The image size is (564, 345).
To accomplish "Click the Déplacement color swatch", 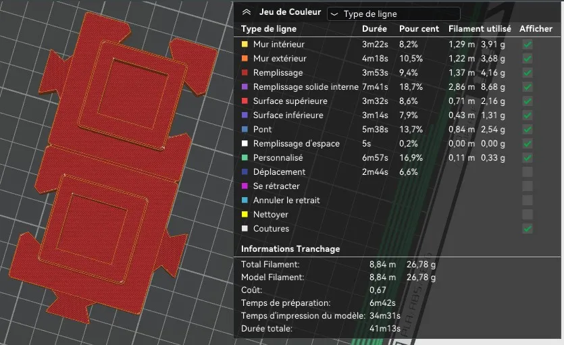I will (245, 171).
